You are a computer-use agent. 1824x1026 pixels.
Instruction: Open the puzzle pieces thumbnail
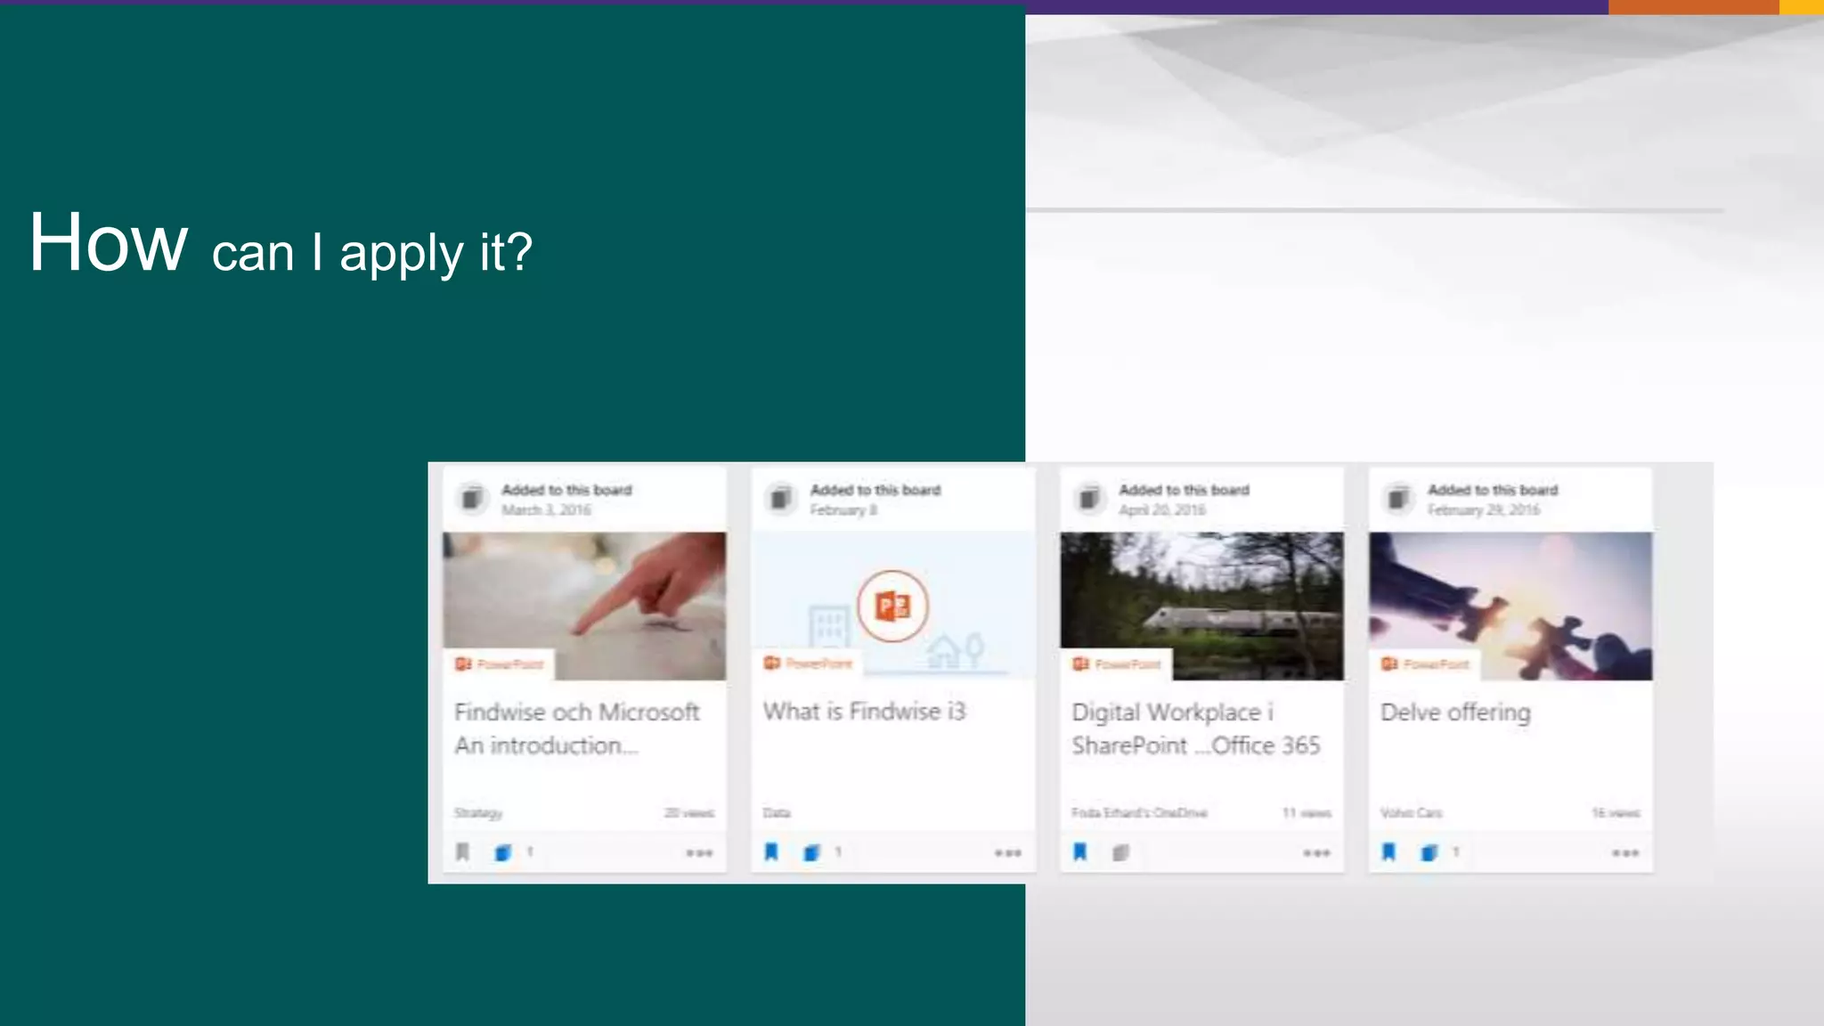tap(1510, 606)
